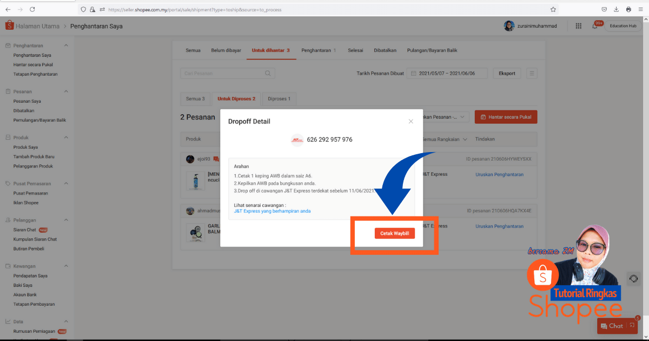
Task: Open Hantar secara Pukal in sidebar
Action: 33,64
